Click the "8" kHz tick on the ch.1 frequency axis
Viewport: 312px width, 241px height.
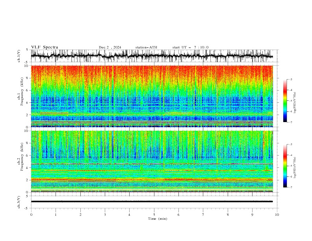pos(28,78)
